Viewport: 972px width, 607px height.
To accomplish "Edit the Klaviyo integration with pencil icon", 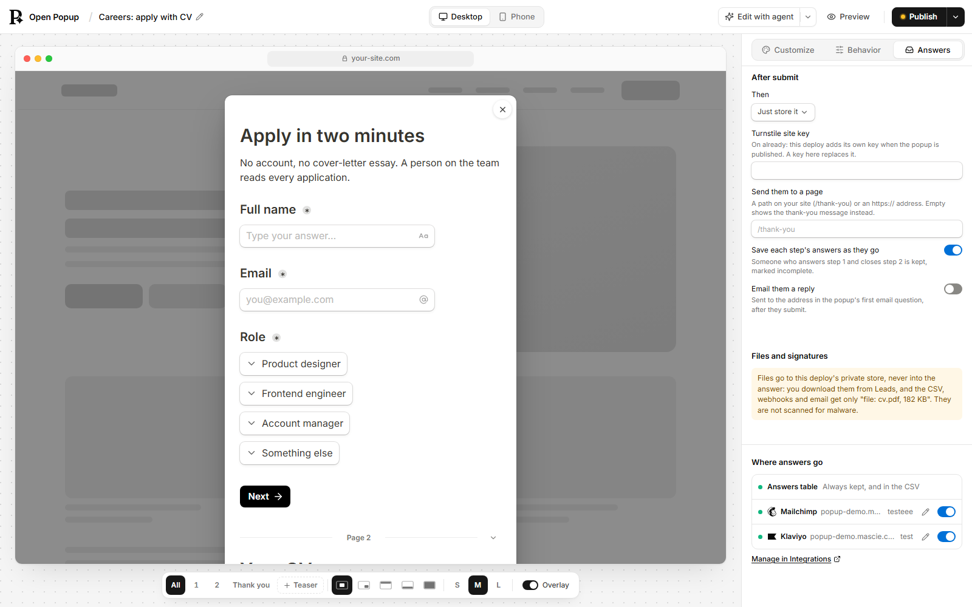I will coord(925,537).
